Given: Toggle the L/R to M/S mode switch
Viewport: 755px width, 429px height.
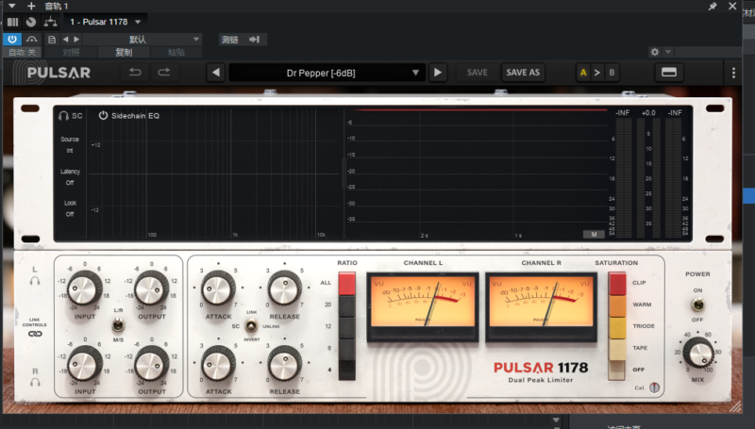Looking at the screenshot, I should pos(118,325).
